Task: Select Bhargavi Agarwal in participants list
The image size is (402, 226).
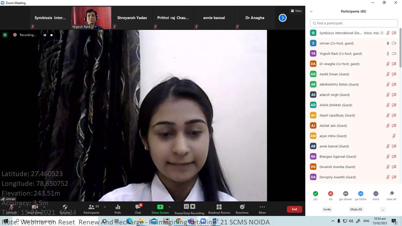Action: pyautogui.click(x=353, y=157)
